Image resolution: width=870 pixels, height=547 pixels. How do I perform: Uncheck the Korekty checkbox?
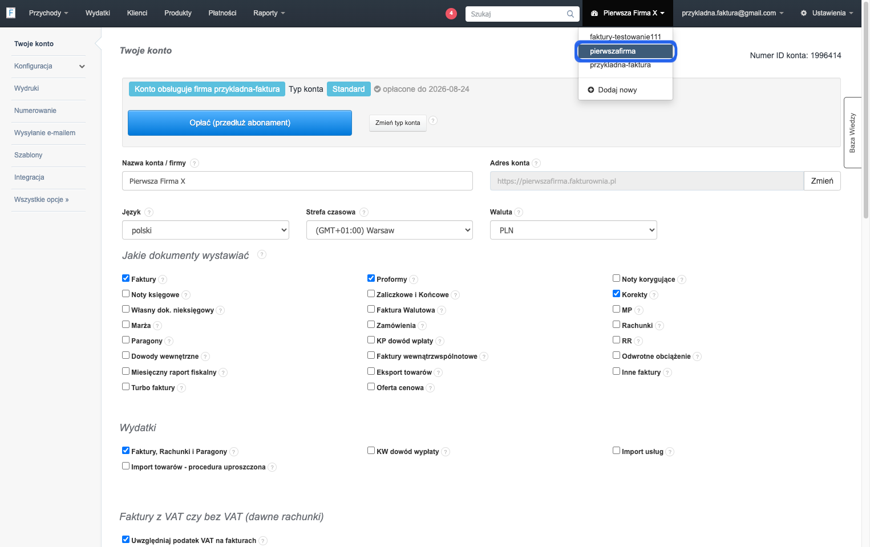tap(616, 294)
